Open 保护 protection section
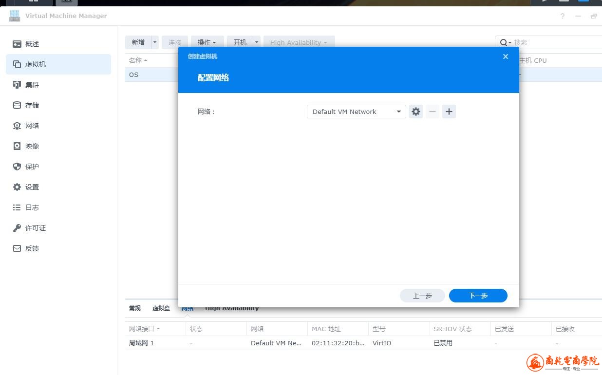 coord(58,167)
